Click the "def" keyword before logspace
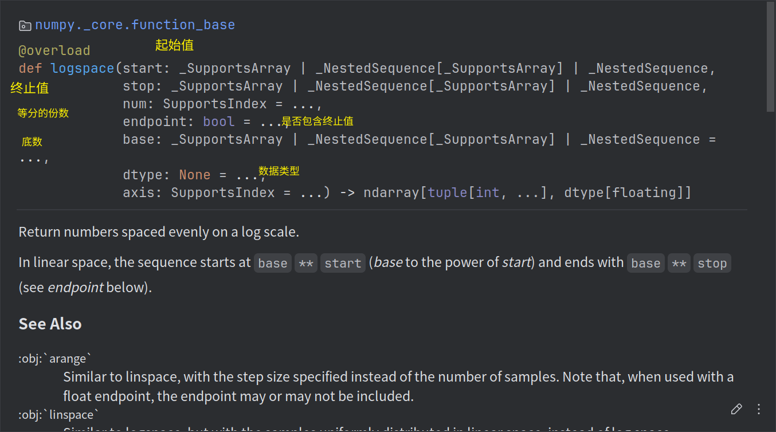The image size is (776, 432). pos(30,69)
